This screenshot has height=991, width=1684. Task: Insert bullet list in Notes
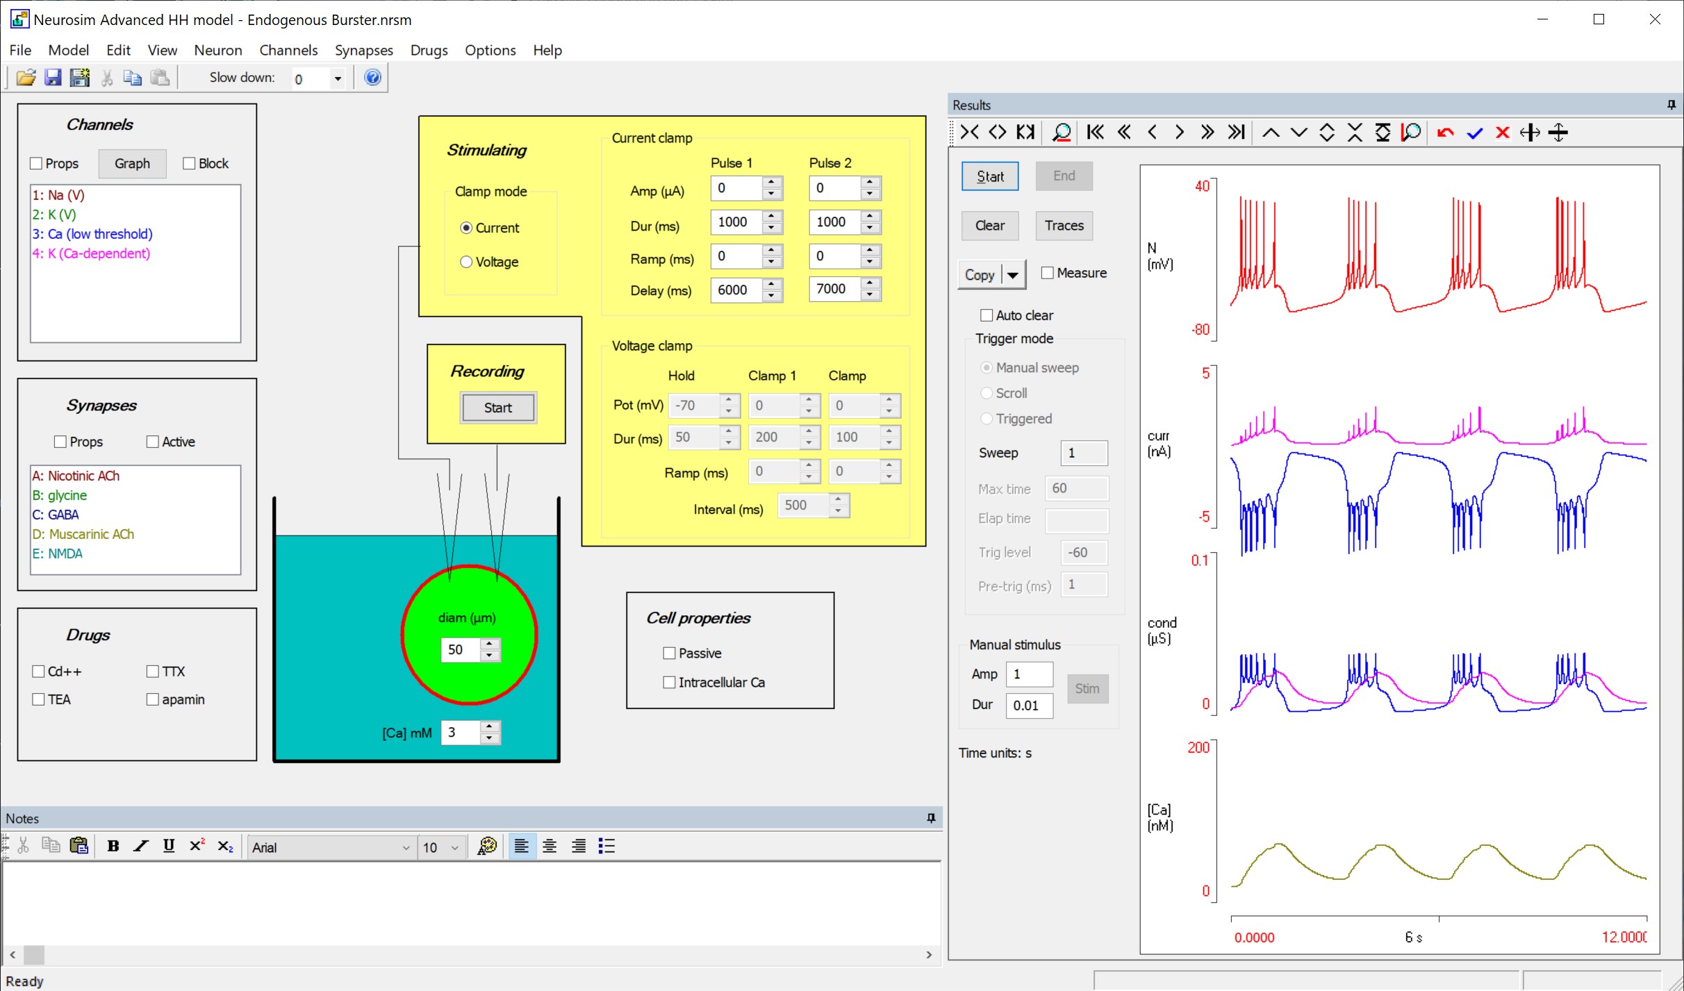tap(606, 846)
